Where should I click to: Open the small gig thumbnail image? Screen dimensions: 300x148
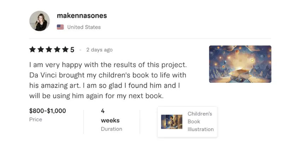pyautogui.click(x=172, y=122)
